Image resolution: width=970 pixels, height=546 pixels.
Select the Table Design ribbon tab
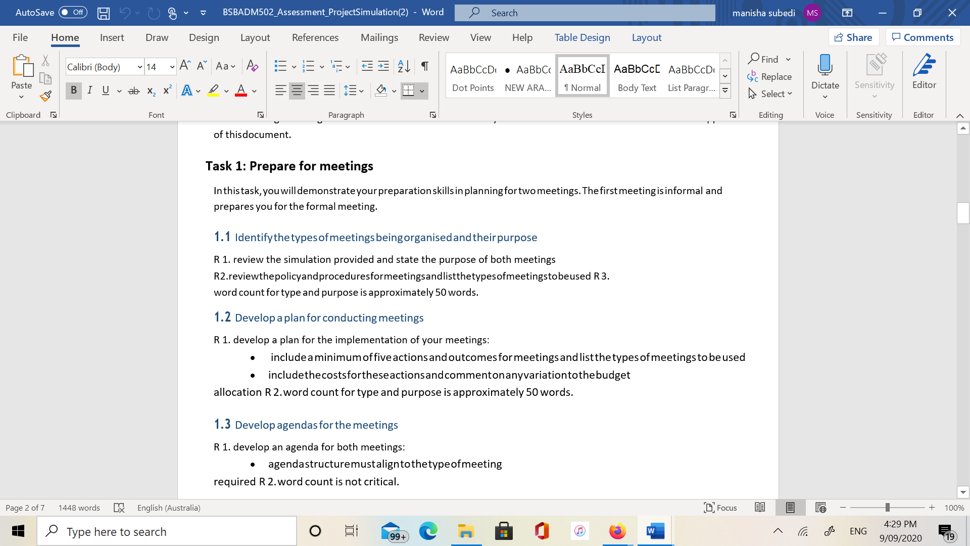point(581,37)
